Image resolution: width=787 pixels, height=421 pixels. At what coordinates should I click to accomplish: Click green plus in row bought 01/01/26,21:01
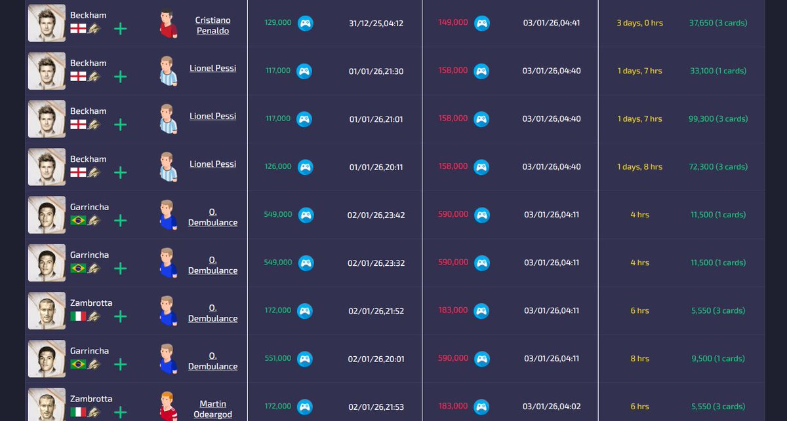tap(121, 124)
